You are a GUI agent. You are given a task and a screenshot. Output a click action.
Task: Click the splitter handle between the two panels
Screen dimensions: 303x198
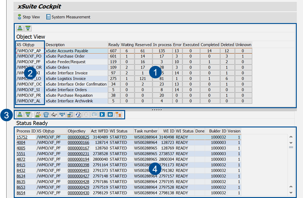tap(157, 110)
